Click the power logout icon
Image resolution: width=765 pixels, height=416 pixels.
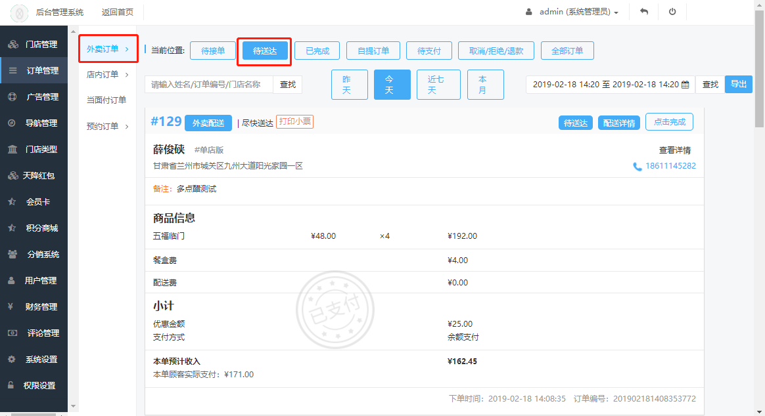pos(672,12)
